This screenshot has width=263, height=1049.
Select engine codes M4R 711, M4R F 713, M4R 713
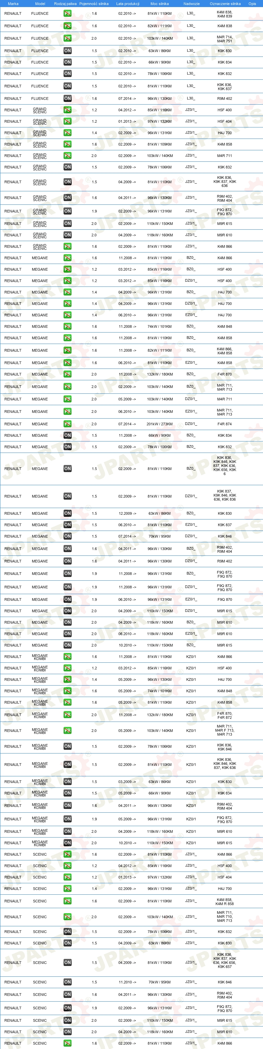pyautogui.click(x=225, y=731)
